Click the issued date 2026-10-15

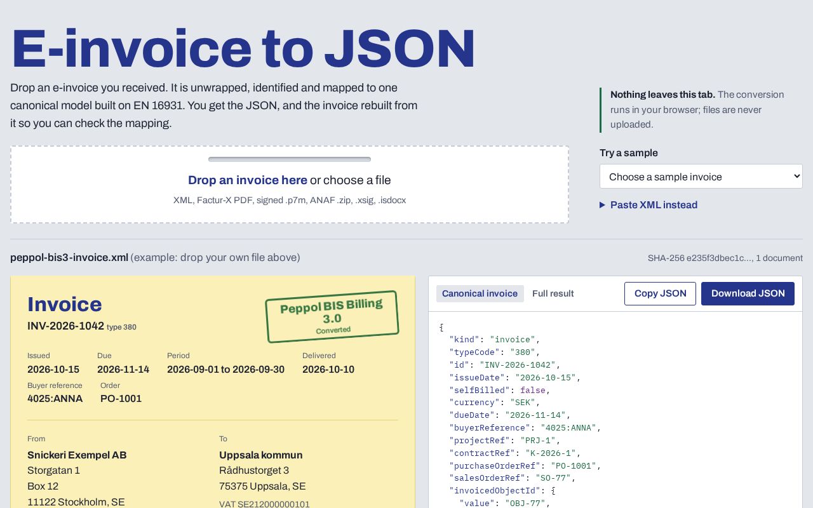53,370
